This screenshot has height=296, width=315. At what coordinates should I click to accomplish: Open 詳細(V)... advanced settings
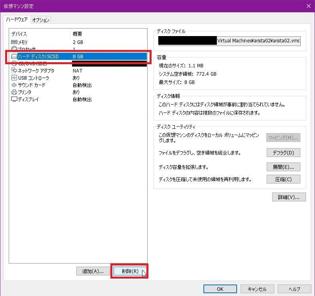(289, 197)
